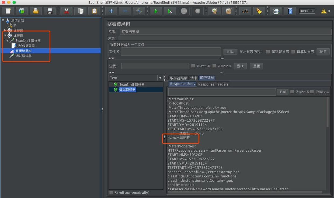Select the IP config element
Screen dimensions: 334x198
click(x=15, y=25)
